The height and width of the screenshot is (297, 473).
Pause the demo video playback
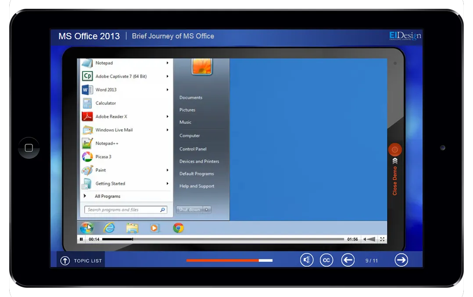(x=81, y=239)
